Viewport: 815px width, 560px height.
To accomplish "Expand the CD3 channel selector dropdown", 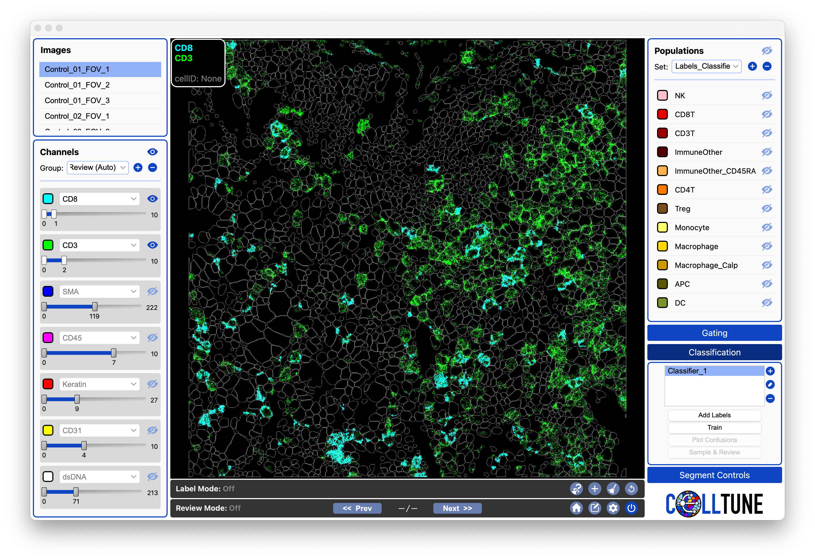I will coord(99,245).
